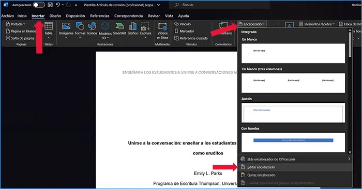Click the Formas shapes icon

coord(80,26)
